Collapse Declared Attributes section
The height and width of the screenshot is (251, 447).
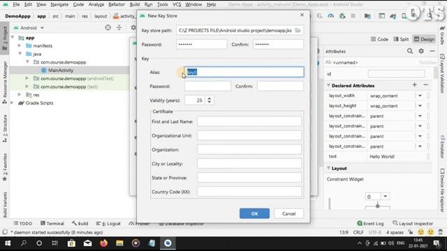328,85
